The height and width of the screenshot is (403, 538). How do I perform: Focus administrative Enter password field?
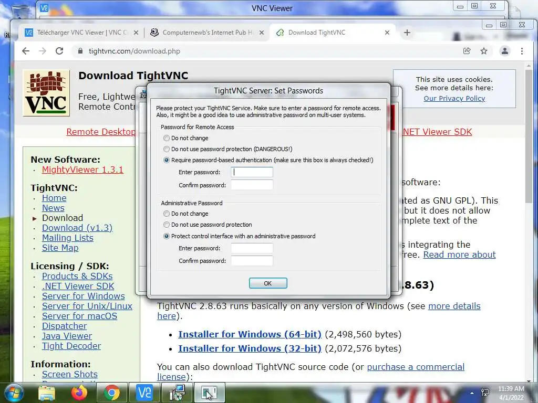pos(252,248)
